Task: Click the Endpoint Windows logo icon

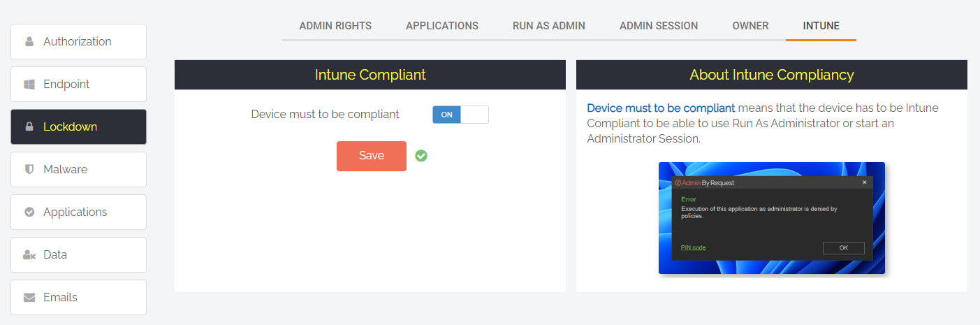Action: [x=29, y=84]
